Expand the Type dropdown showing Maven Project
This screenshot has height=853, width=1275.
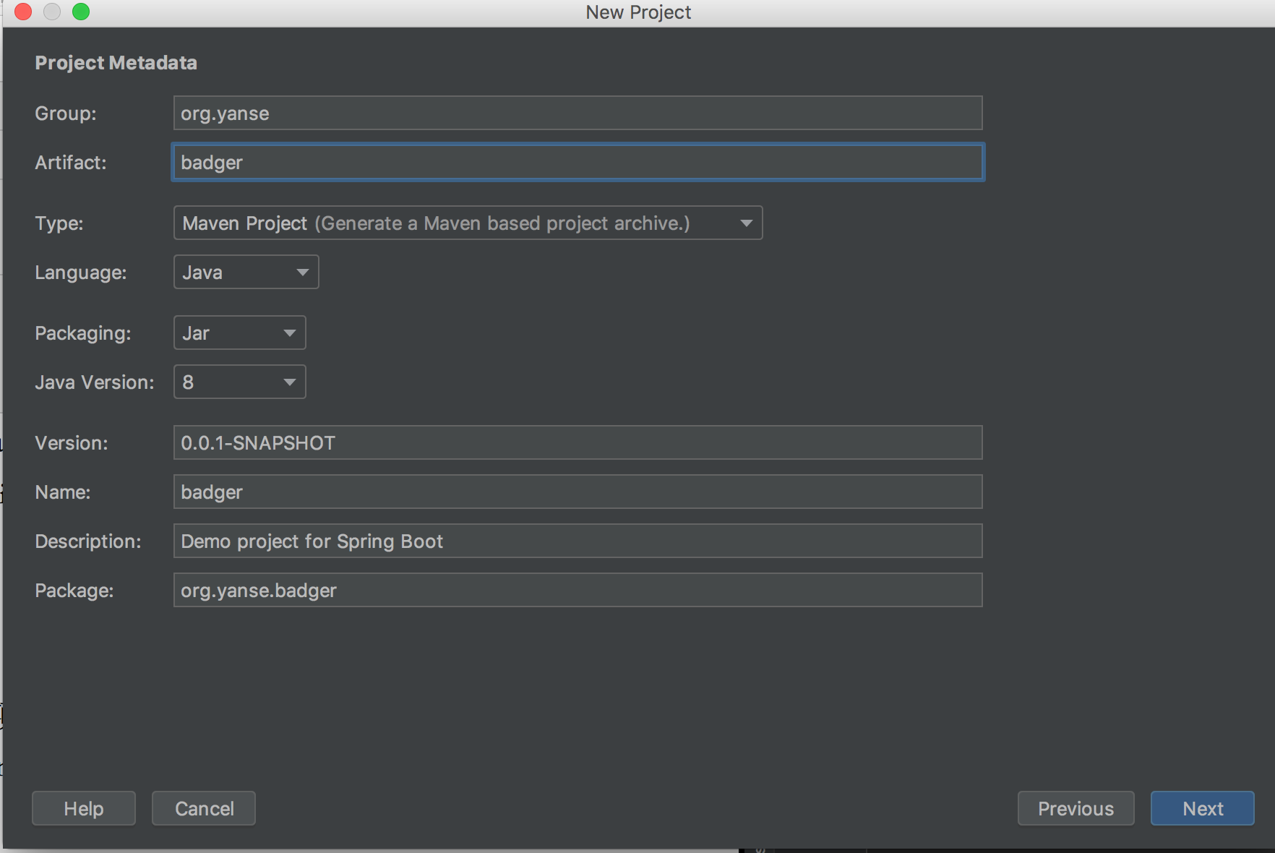(x=468, y=223)
